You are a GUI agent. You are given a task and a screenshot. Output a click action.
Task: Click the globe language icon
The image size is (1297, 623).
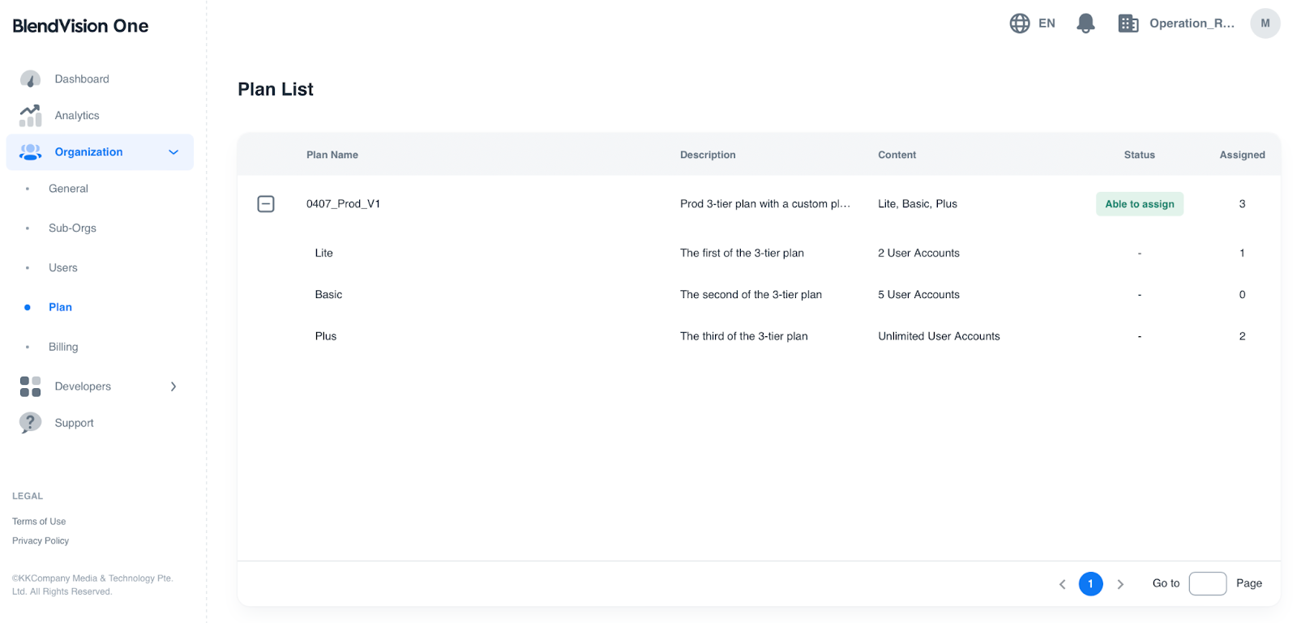1020,23
